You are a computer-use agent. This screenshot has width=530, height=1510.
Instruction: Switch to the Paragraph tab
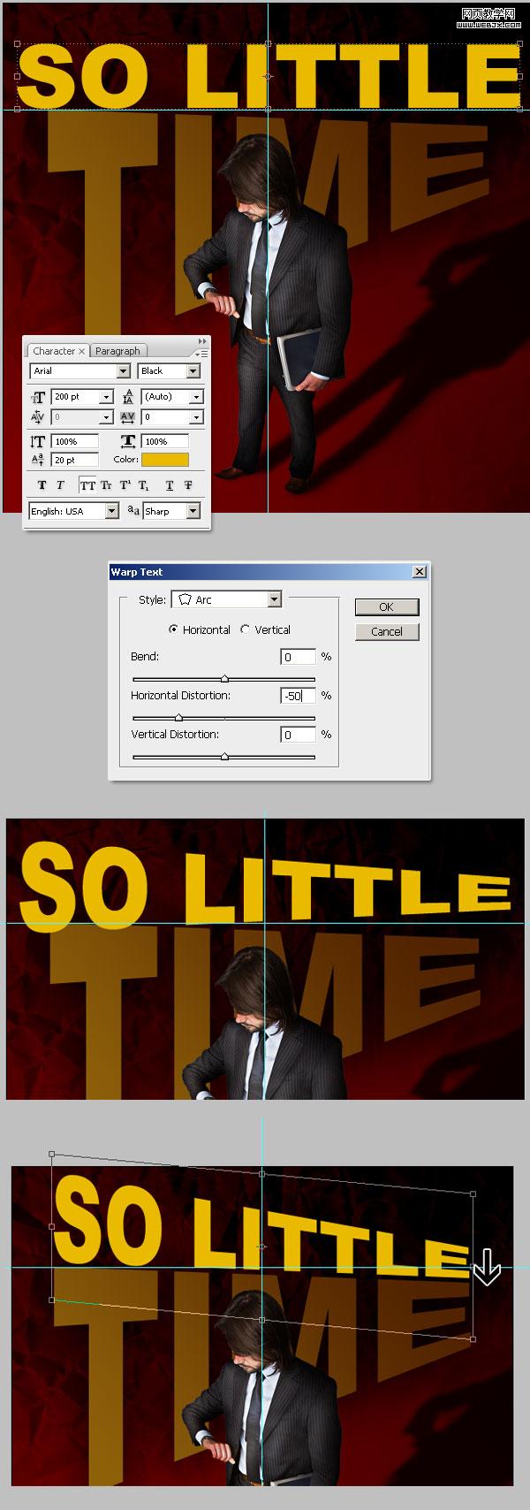tap(117, 351)
